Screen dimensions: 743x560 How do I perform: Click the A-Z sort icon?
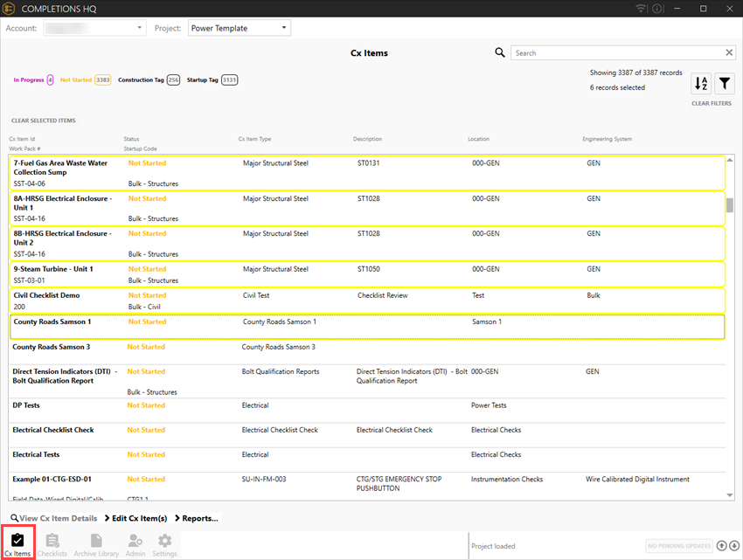point(701,84)
